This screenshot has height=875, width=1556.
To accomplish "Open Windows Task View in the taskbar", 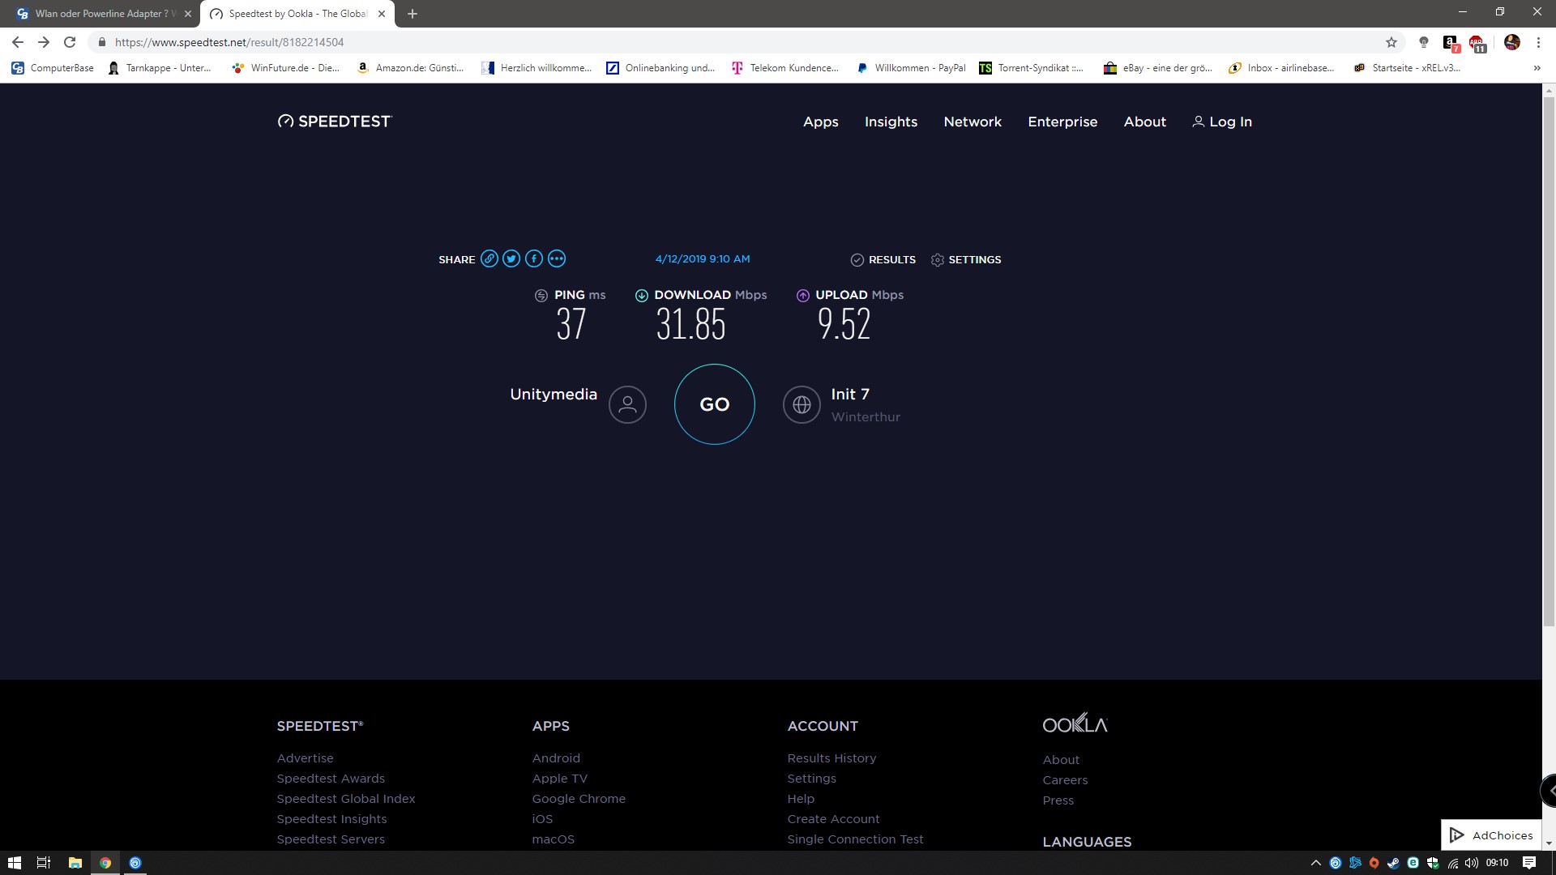I will click(44, 863).
